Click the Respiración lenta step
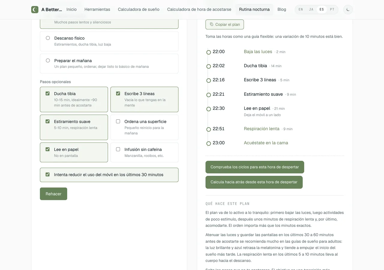The image size is (384, 270). click(262, 129)
